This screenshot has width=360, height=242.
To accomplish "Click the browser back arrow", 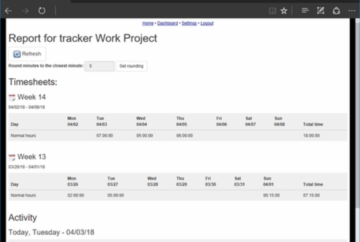I will point(8,10).
